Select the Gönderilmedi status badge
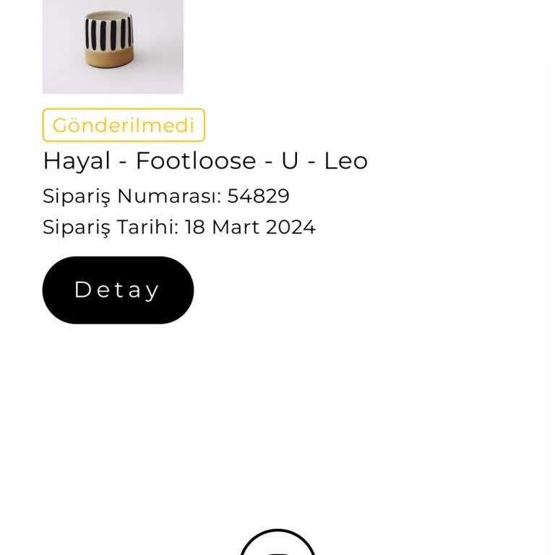 [124, 125]
